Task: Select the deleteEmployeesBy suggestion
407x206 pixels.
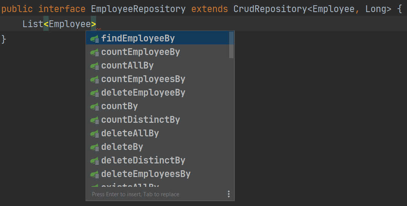Action: click(x=146, y=174)
